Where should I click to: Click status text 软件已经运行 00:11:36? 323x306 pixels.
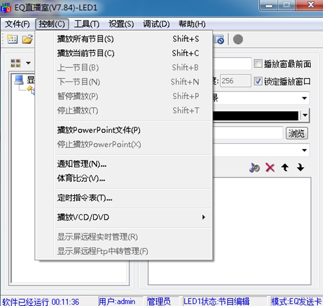tap(41, 301)
